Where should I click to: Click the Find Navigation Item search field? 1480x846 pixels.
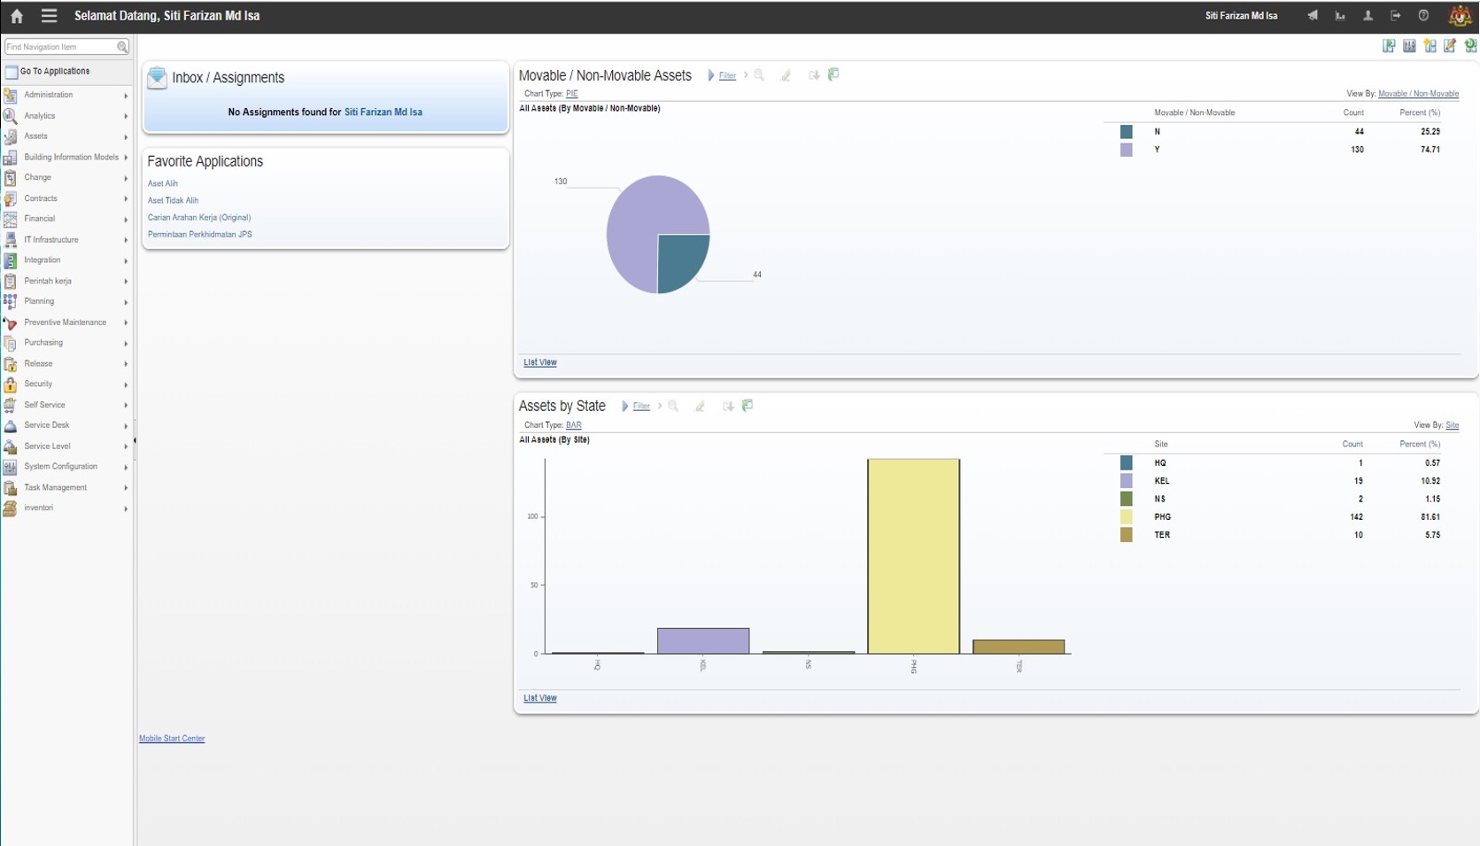point(60,47)
